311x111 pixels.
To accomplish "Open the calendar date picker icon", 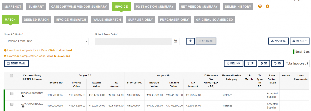I will [175, 41].
